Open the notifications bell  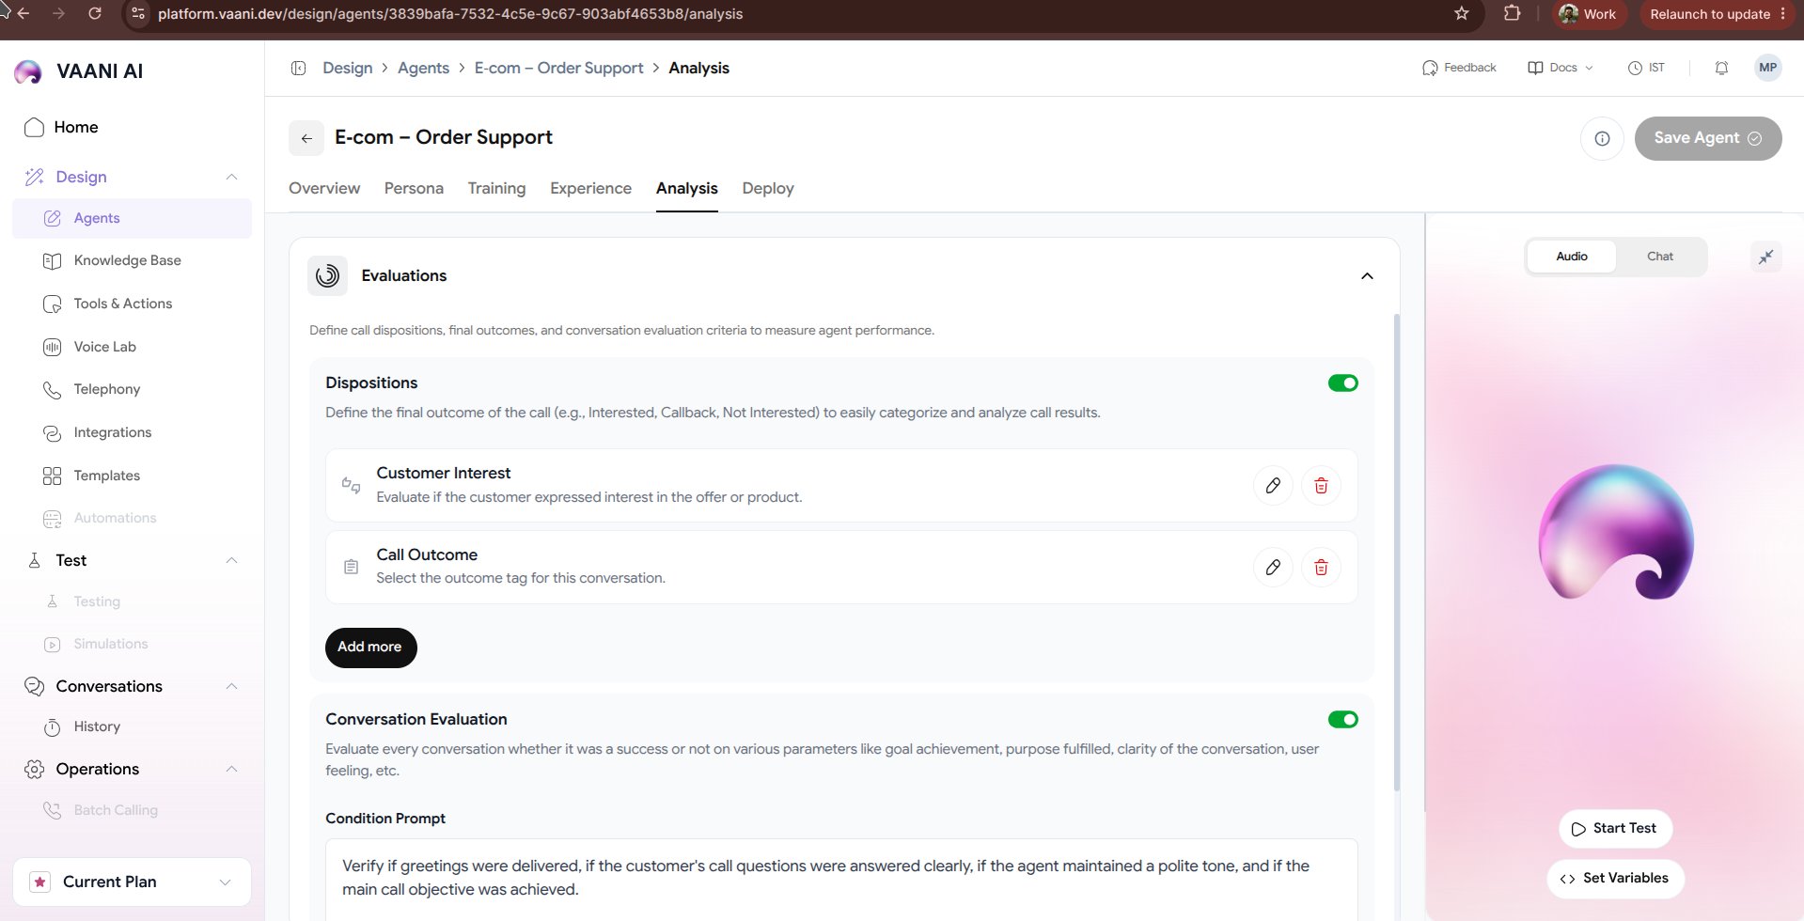pos(1721,68)
